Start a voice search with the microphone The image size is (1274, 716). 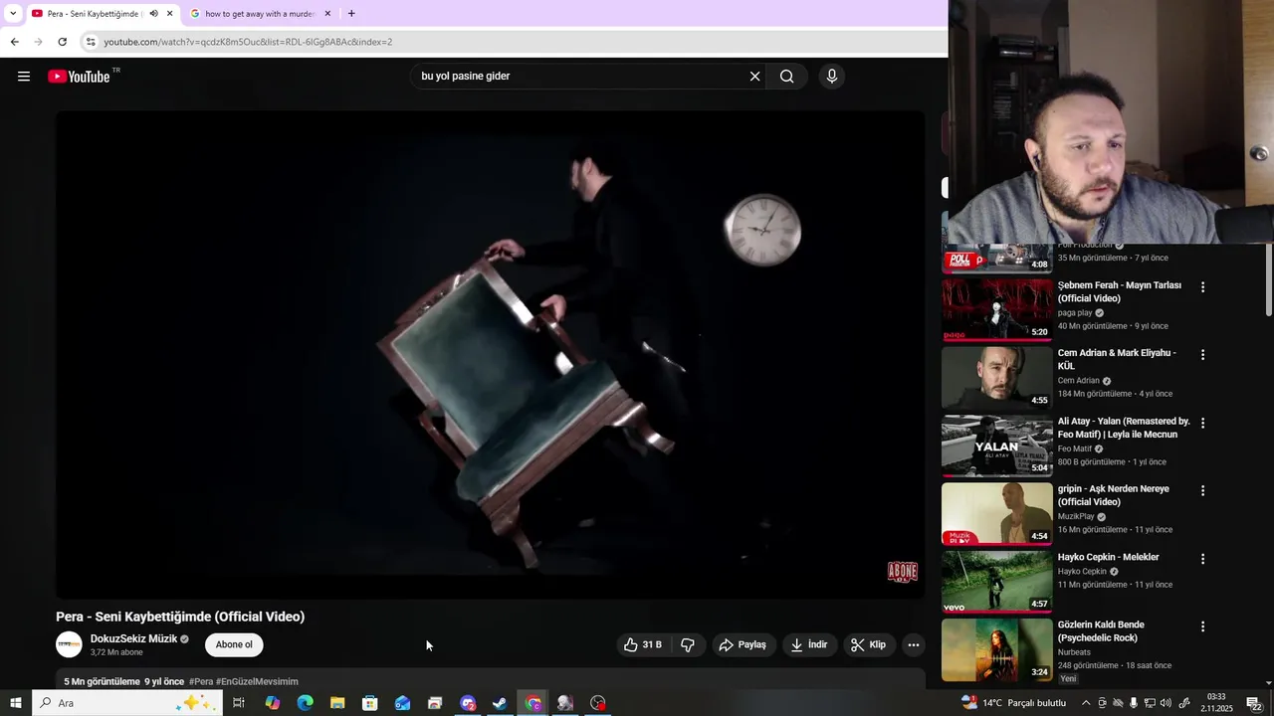point(832,77)
